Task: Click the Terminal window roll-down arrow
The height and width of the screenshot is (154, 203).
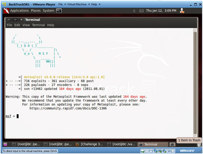Action: (15, 20)
